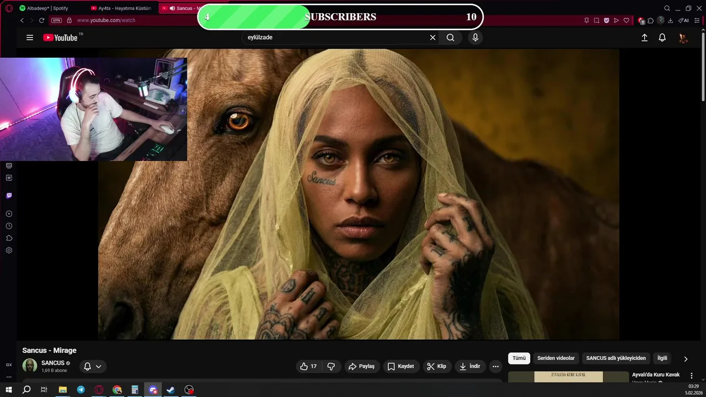Viewport: 706px width, 397px height.
Task: Save the video with Kaydet
Action: [400, 366]
